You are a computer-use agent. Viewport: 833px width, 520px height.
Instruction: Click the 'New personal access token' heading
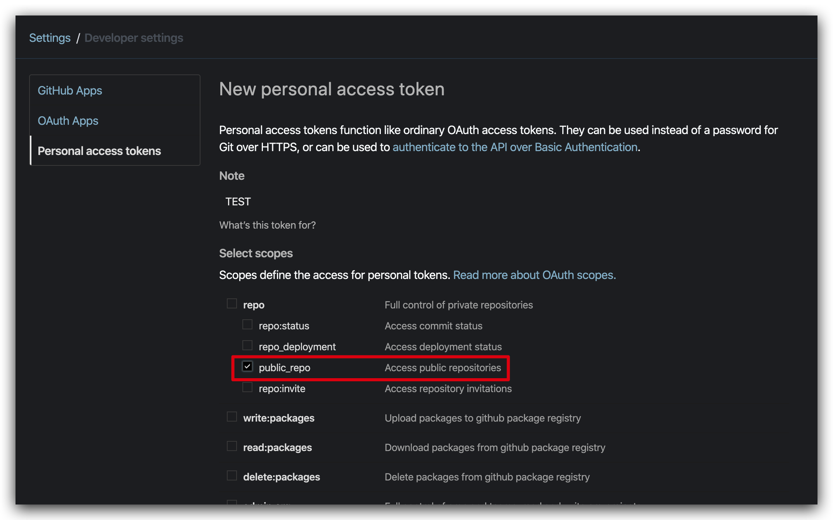[332, 90]
